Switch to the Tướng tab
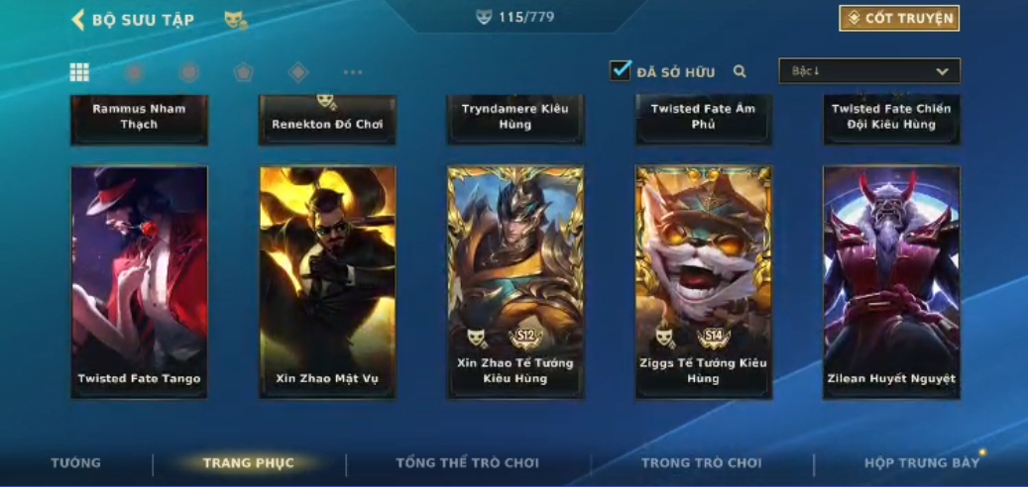Viewport: 1028px width, 487px height. coord(76,463)
